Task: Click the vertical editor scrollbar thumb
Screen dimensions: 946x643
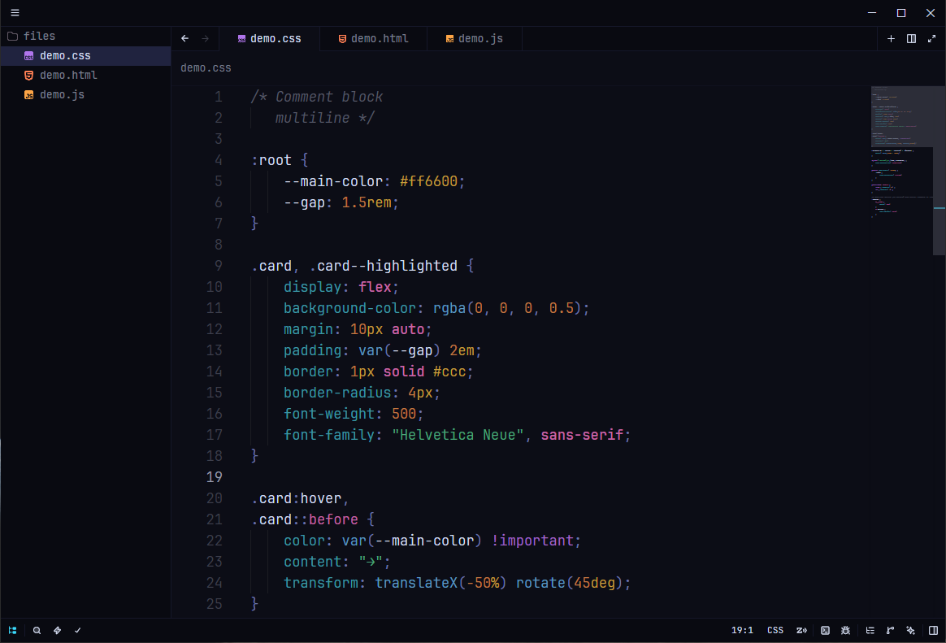Action: click(x=939, y=171)
